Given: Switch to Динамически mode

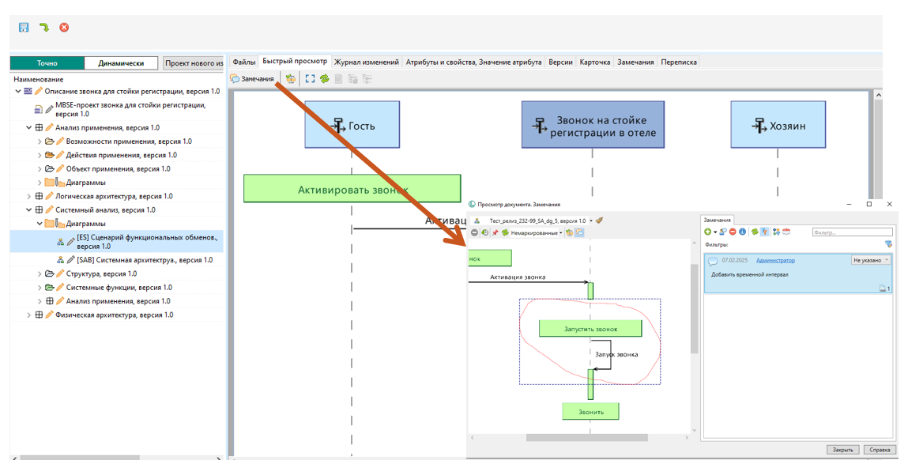Looking at the screenshot, I should (120, 63).
